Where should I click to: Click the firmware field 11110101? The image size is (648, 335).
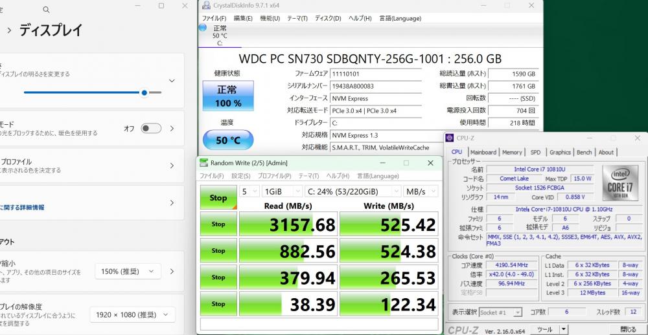[375, 74]
